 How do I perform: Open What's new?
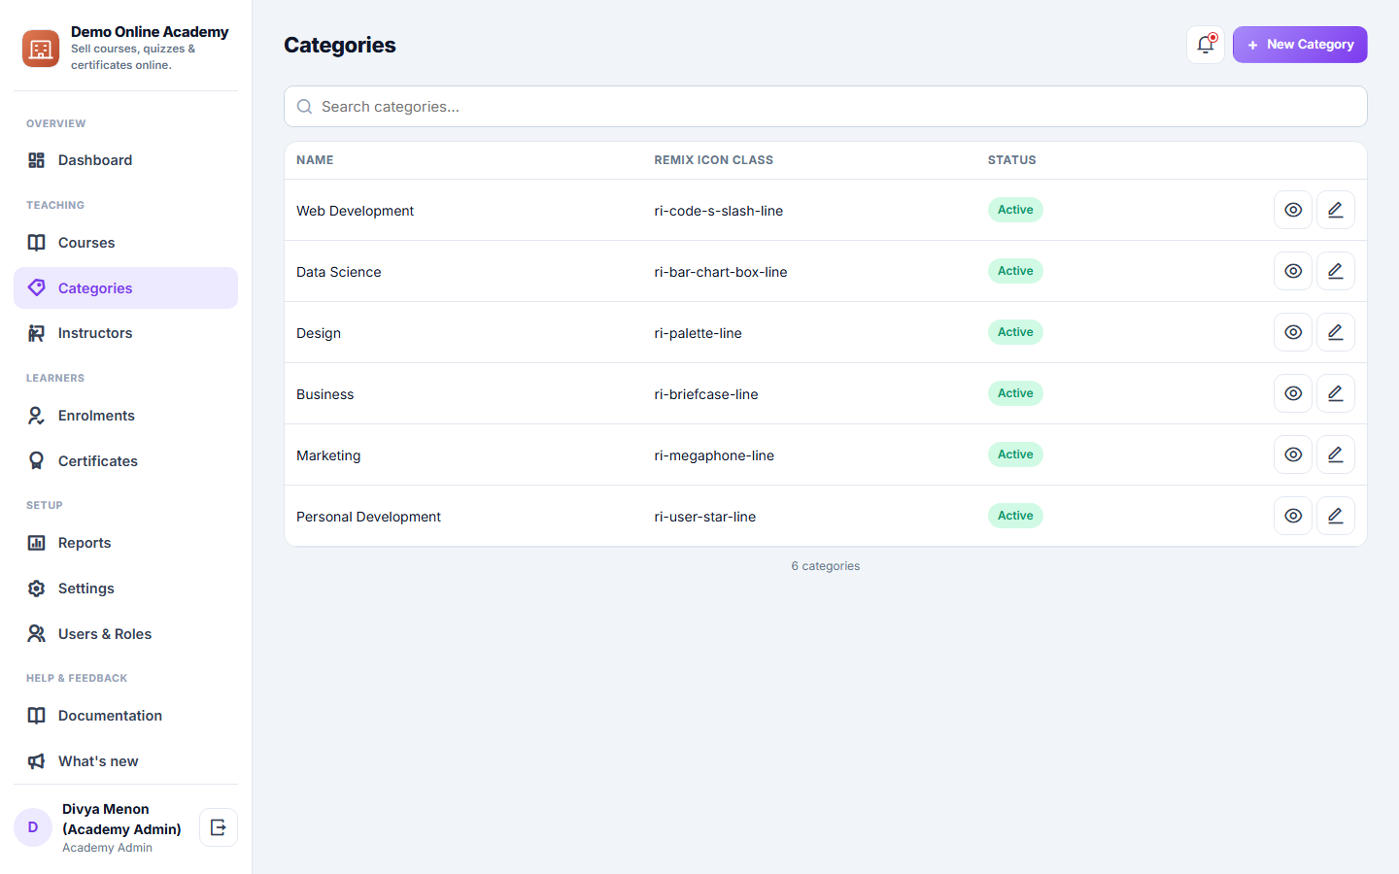coord(125,761)
